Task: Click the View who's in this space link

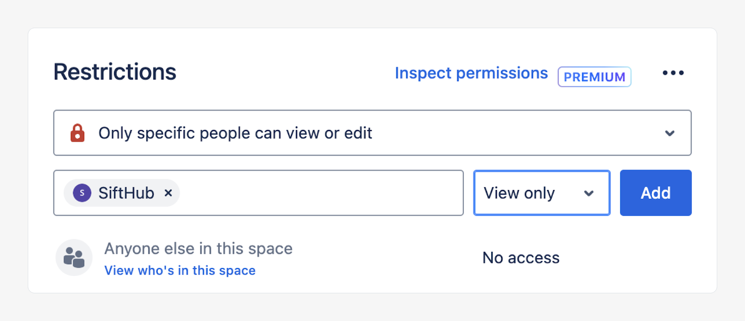Action: [x=180, y=270]
